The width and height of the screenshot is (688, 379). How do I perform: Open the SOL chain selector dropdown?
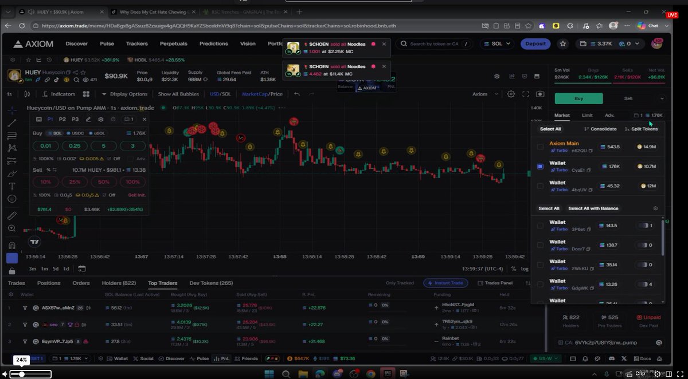tap(497, 44)
